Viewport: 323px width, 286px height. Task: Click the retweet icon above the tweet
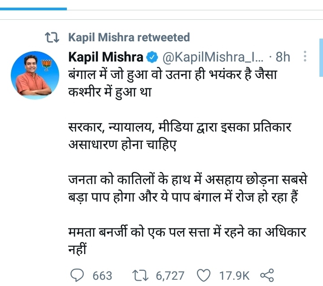53,37
